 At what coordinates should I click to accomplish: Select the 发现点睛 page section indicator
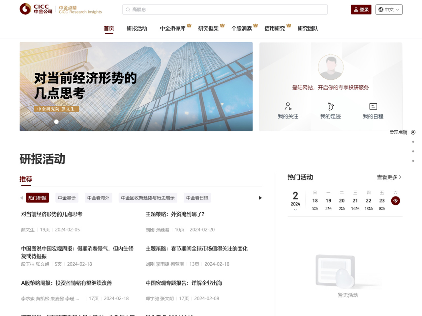pos(413,132)
